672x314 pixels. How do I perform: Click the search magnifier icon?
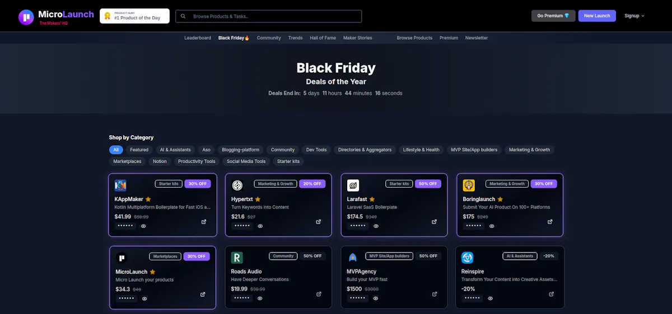point(183,16)
